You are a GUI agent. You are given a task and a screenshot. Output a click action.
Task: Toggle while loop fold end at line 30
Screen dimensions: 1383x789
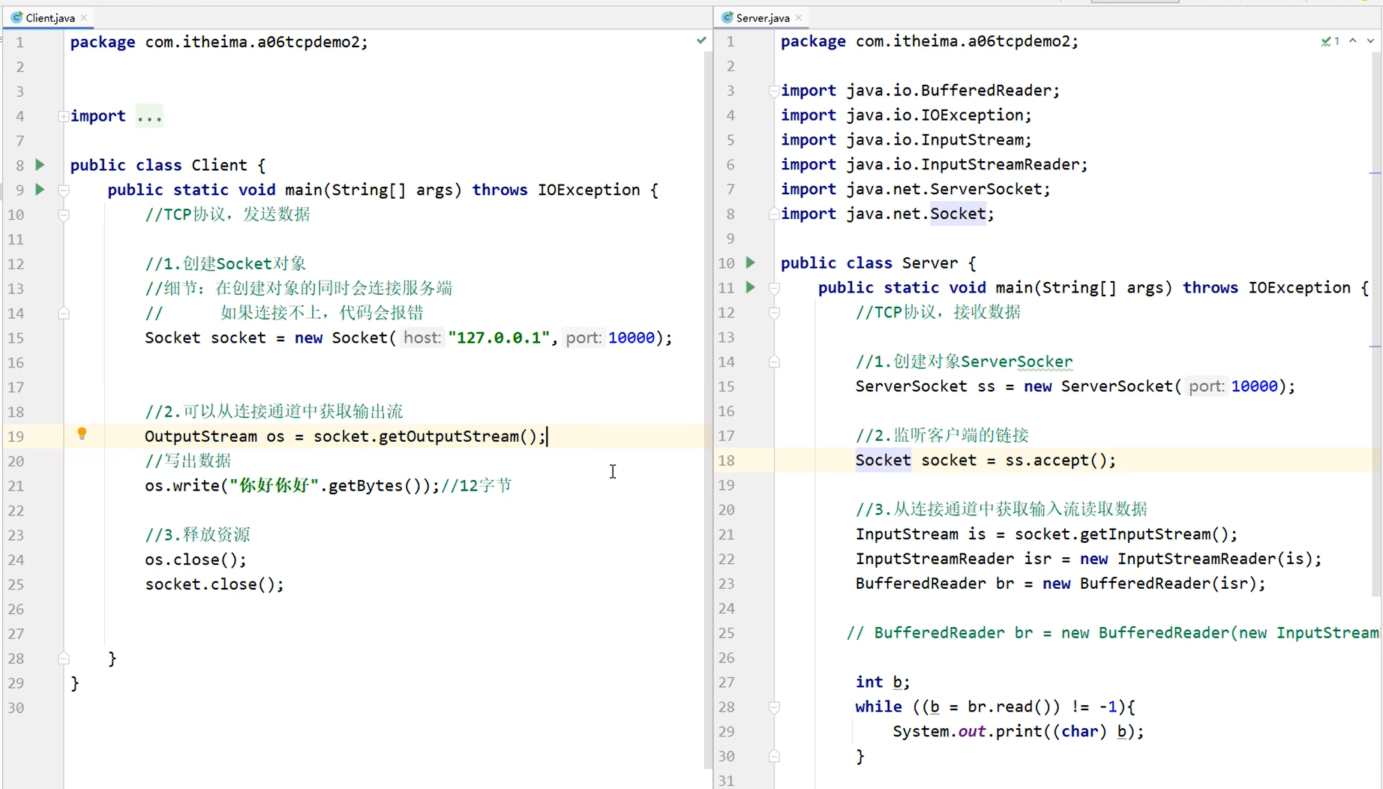point(774,756)
